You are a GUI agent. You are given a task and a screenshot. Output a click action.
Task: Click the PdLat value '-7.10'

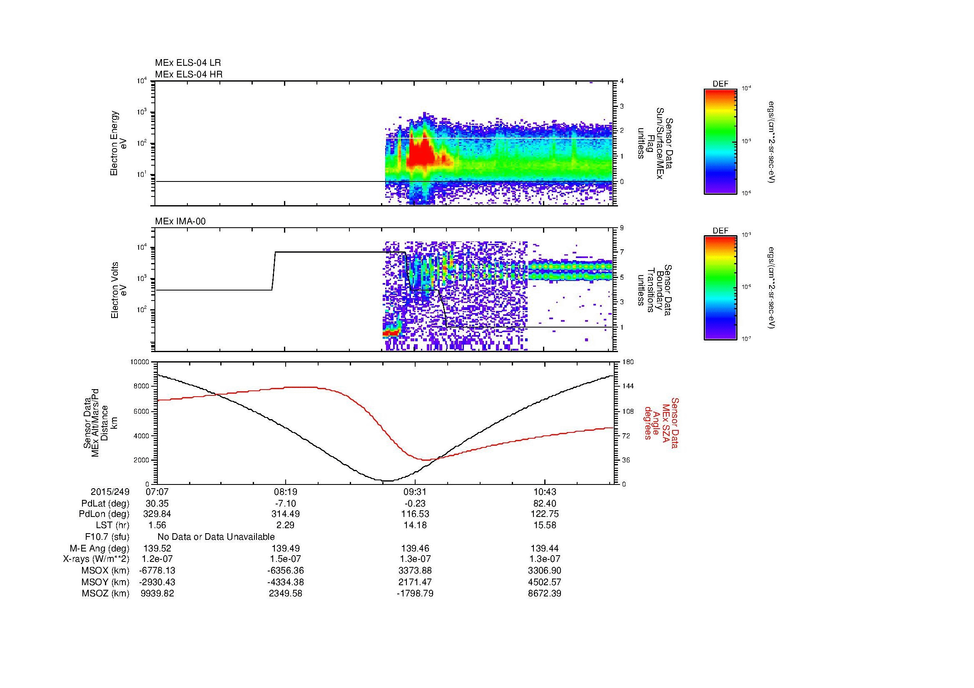pos(286,504)
